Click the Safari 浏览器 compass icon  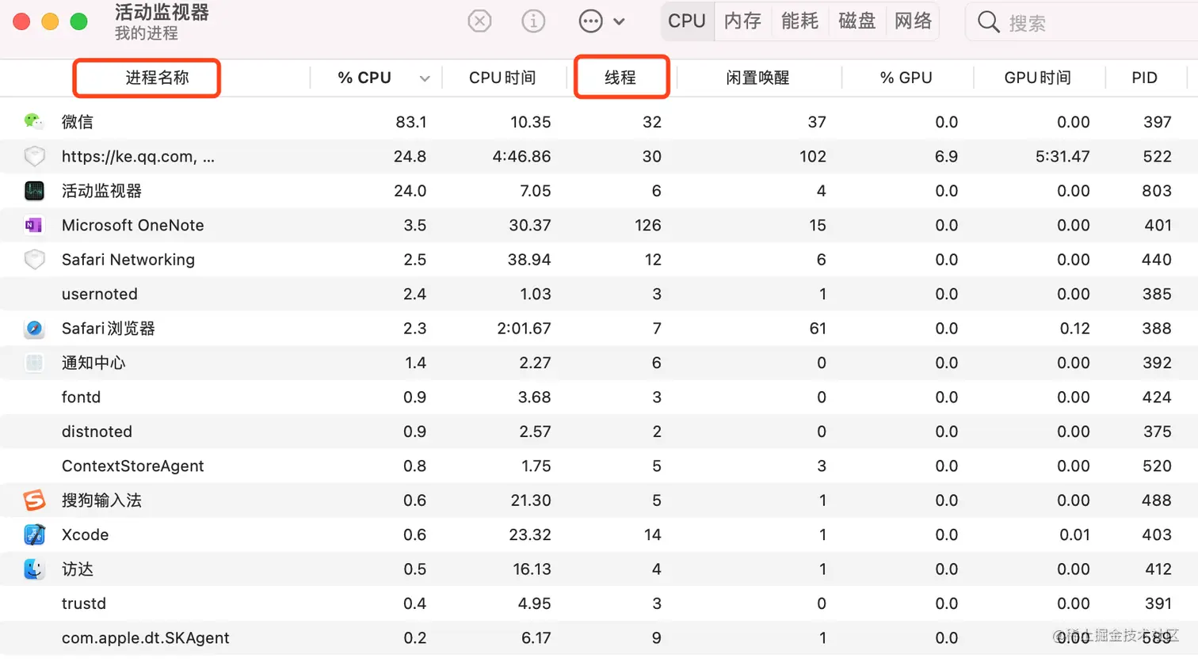click(x=34, y=328)
